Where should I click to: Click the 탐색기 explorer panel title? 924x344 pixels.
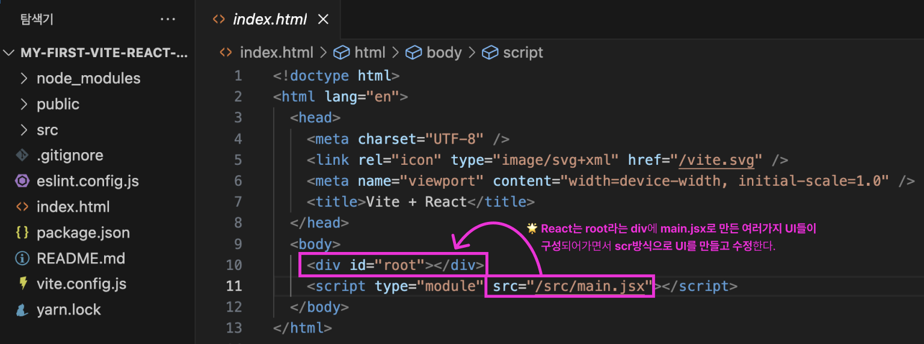coord(37,20)
